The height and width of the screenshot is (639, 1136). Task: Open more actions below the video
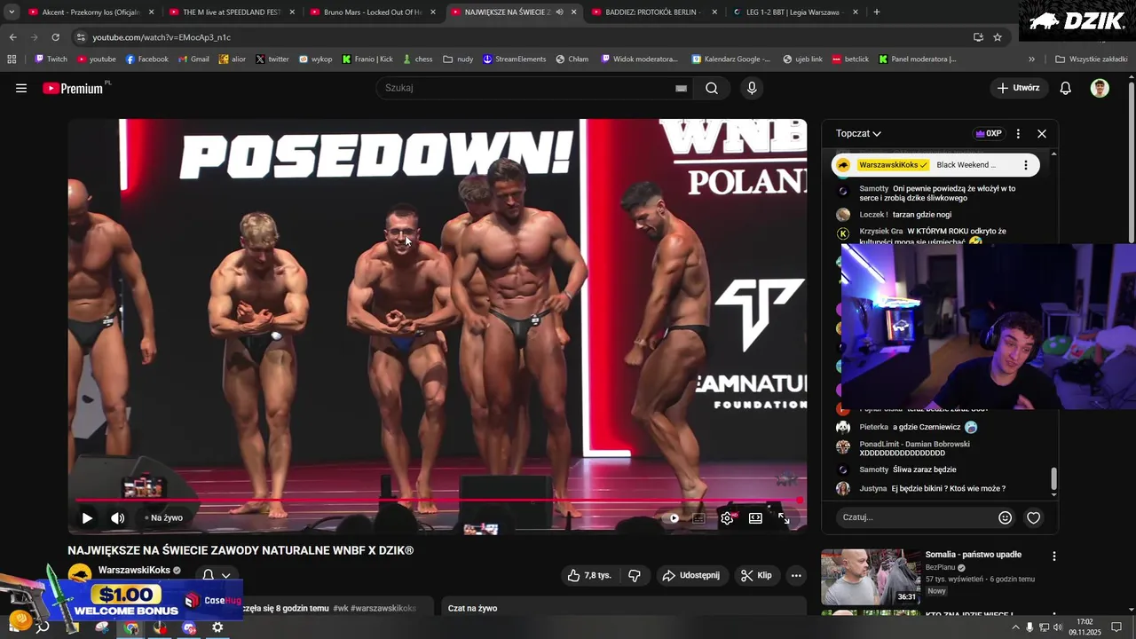coord(796,575)
